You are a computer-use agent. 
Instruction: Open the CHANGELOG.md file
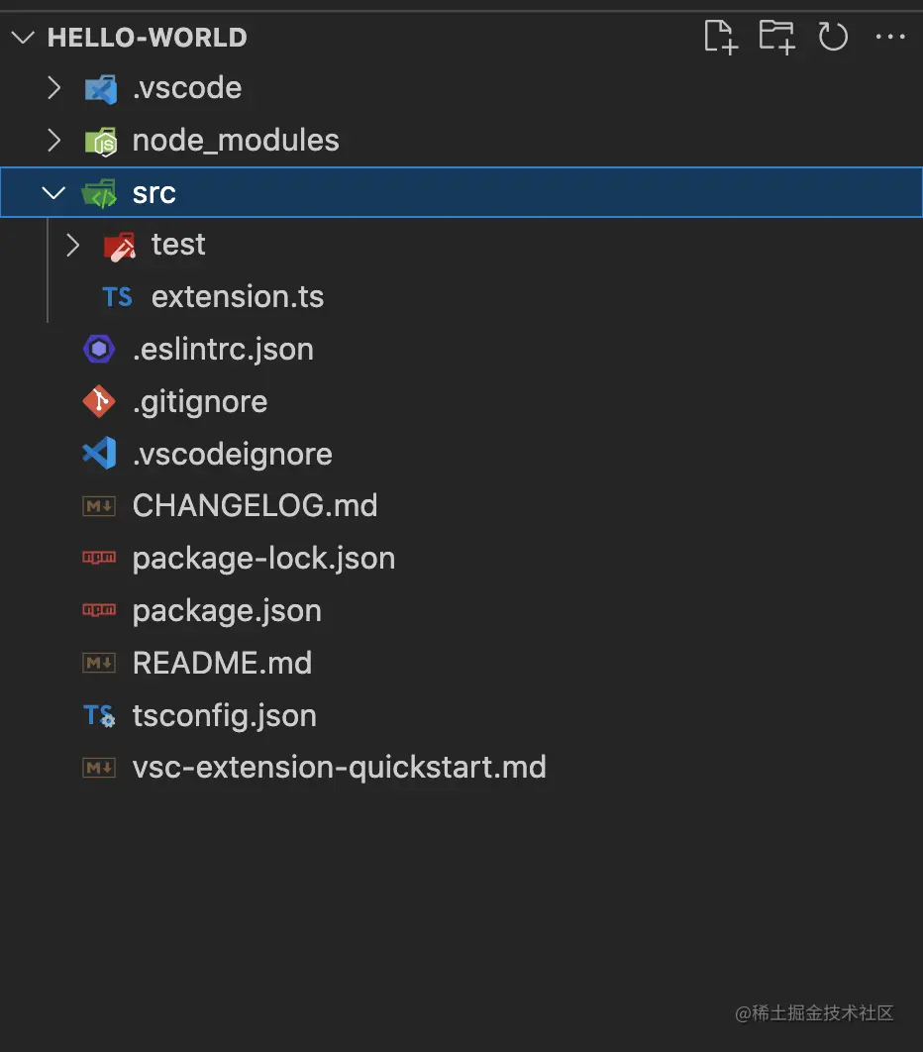pos(255,506)
